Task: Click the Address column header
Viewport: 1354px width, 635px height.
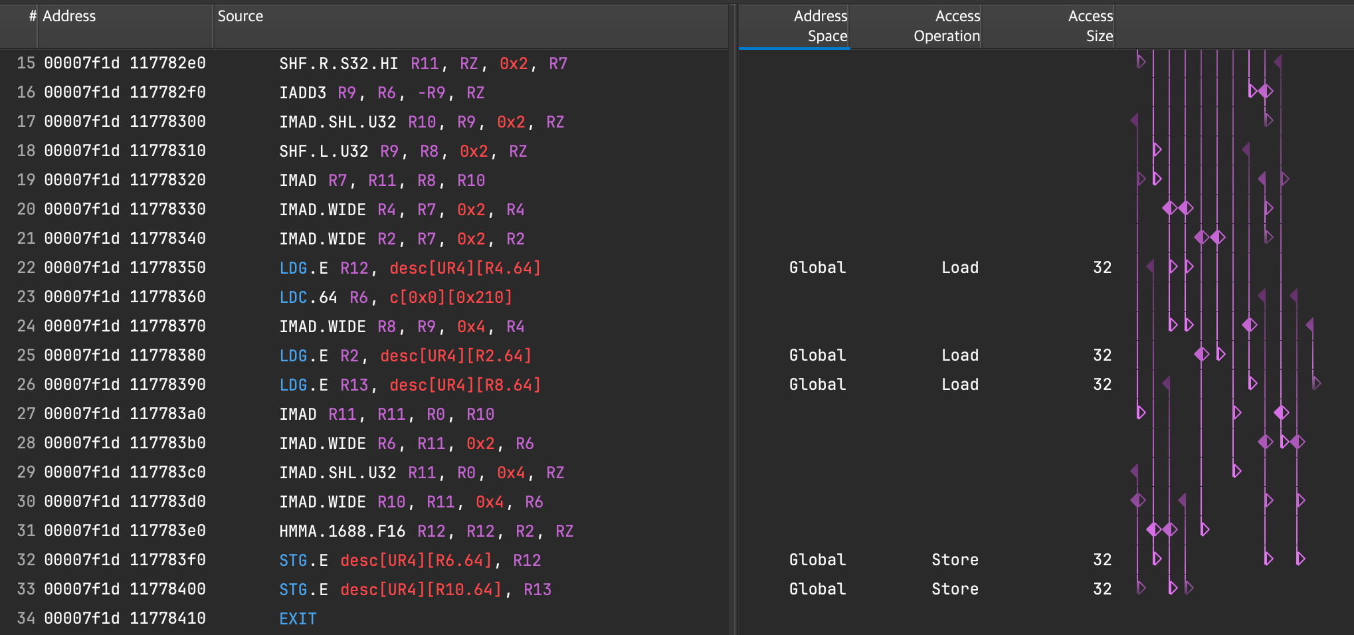Action: [x=70, y=16]
